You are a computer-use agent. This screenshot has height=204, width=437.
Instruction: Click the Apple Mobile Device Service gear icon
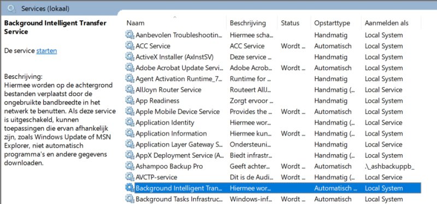click(x=129, y=112)
